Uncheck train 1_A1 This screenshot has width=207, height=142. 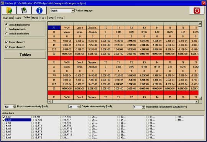click(x=4, y=117)
